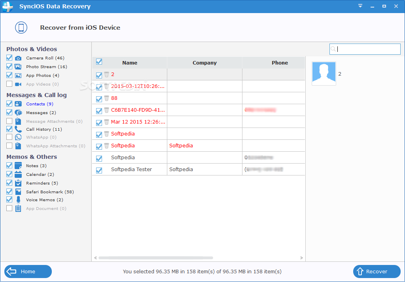
Task: Click the Home button
Action: click(x=28, y=271)
